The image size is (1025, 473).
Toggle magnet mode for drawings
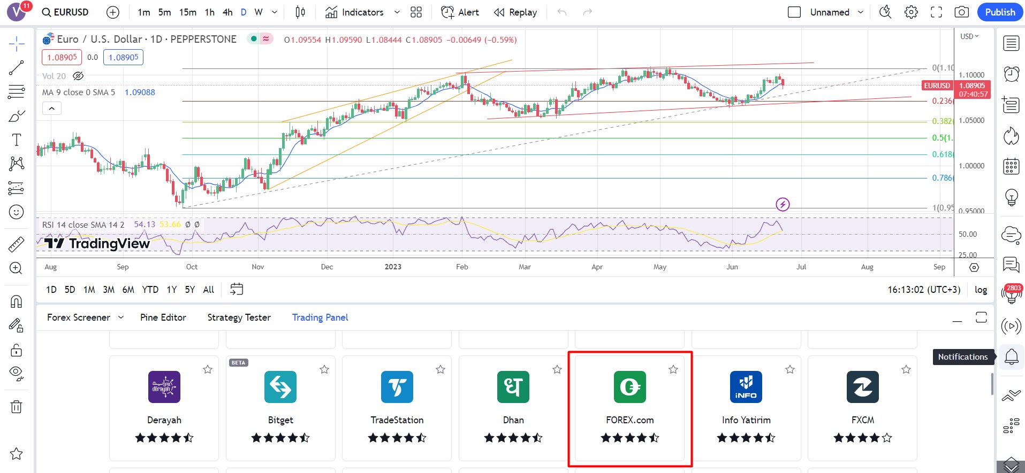tap(17, 302)
